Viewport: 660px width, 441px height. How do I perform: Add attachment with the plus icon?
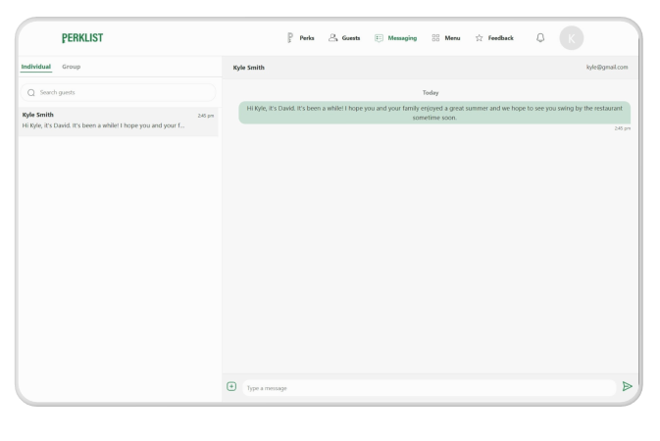[x=231, y=387]
